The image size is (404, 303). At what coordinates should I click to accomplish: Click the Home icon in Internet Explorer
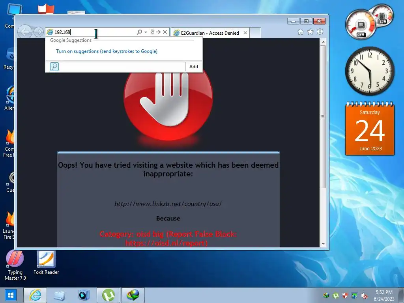[x=300, y=32]
